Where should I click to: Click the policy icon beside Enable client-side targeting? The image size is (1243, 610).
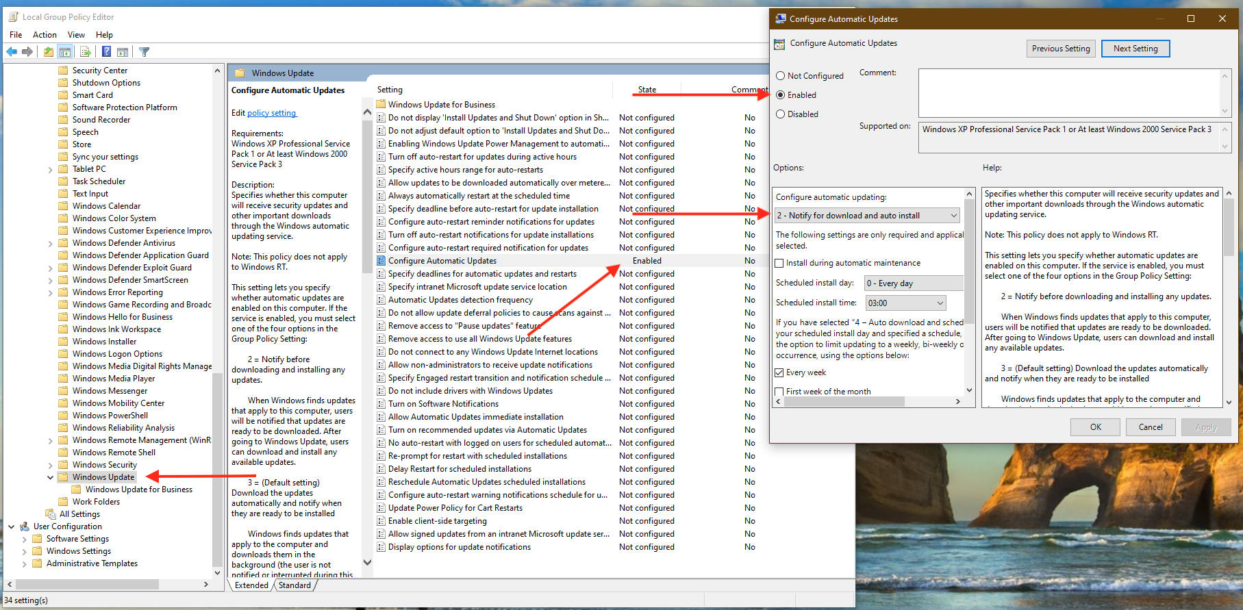coord(381,521)
